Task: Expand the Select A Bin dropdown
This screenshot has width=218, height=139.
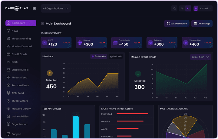Action: [x=200, y=57]
